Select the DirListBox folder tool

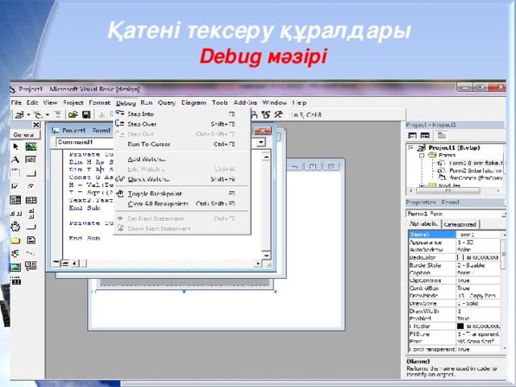coord(15,240)
